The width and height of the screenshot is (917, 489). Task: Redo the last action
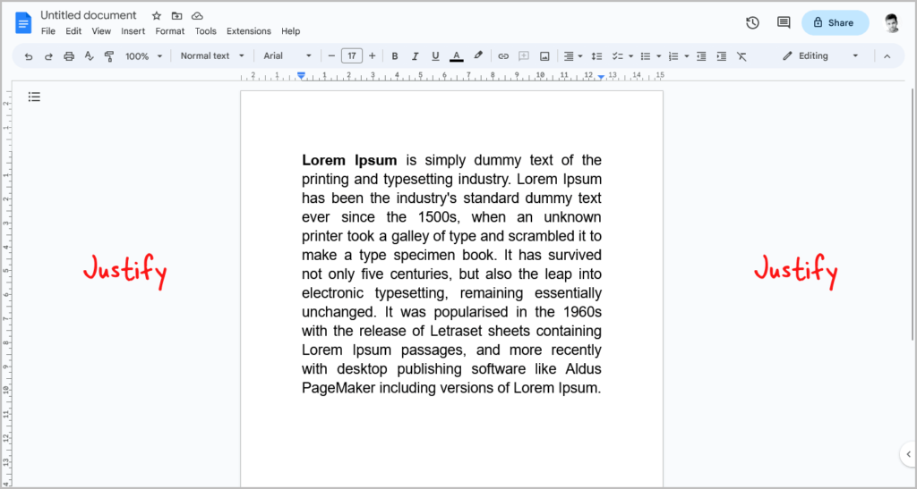[48, 56]
